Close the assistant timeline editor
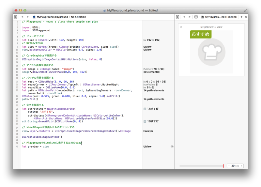 point(246,17)
